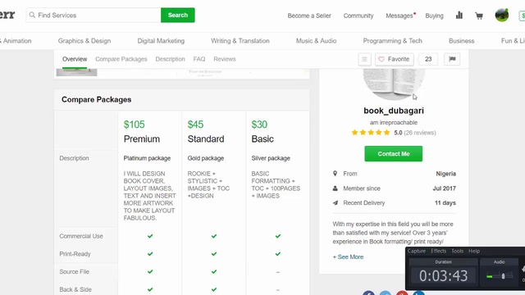Click the Premium Commercial Use checkmark
The height and width of the screenshot is (295, 525).
coord(150,236)
